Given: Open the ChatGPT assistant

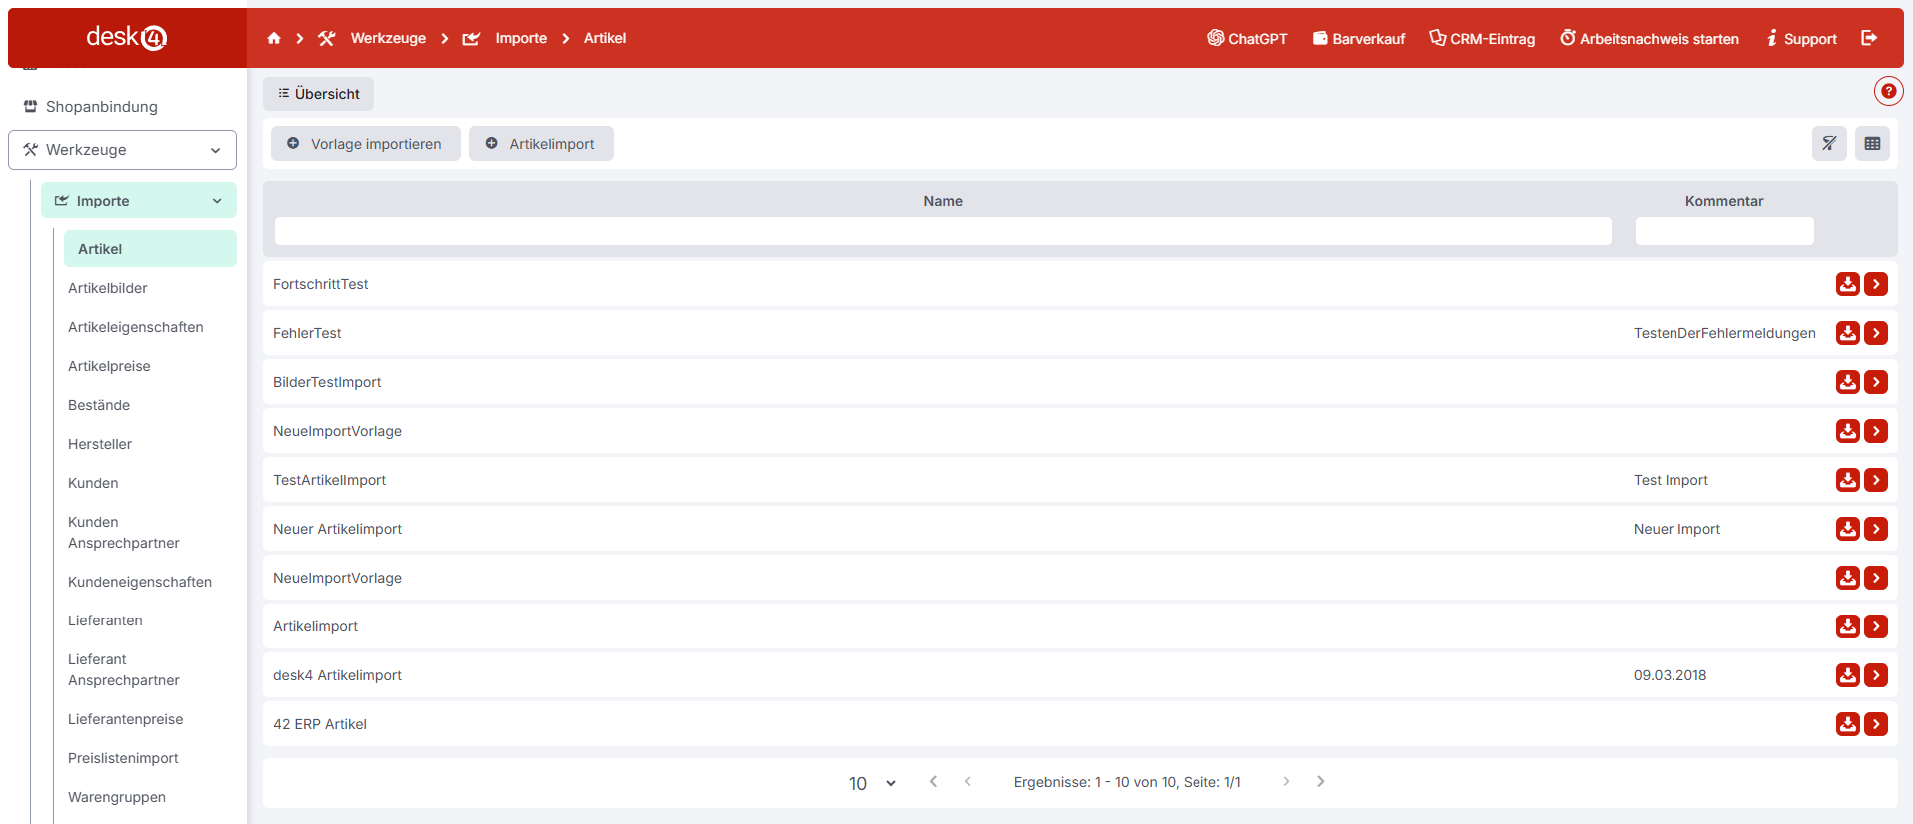Looking at the screenshot, I should [x=1247, y=38].
